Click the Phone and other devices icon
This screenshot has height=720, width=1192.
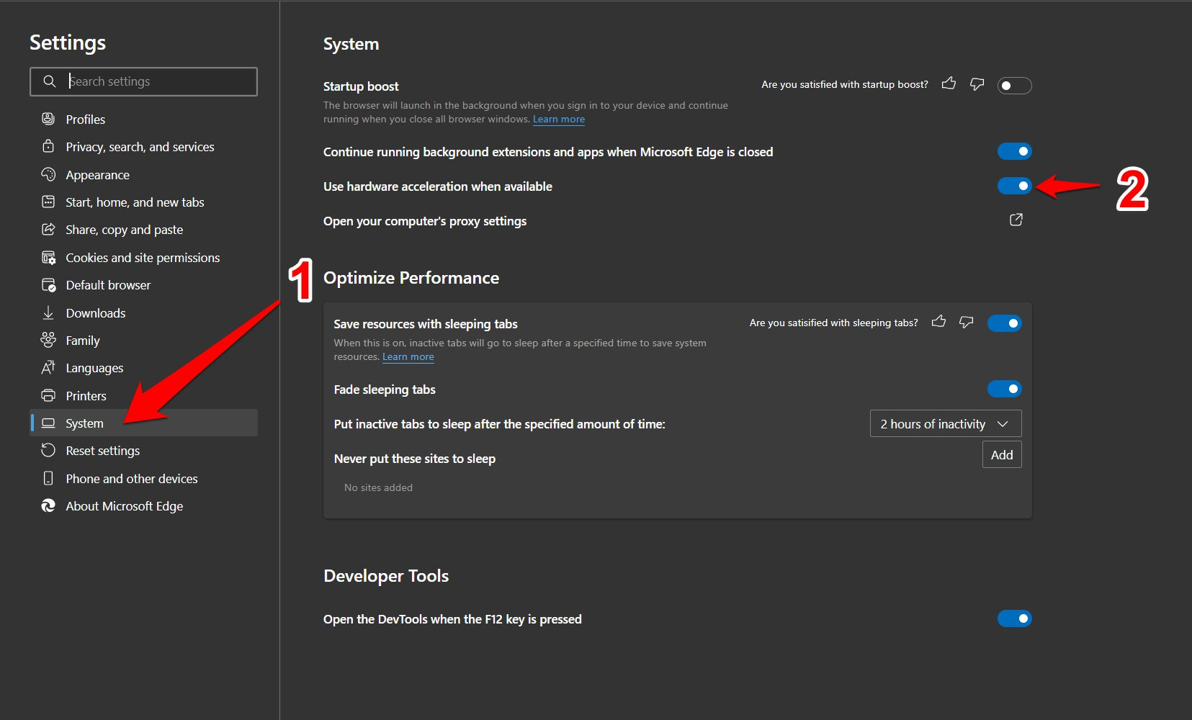pos(48,478)
